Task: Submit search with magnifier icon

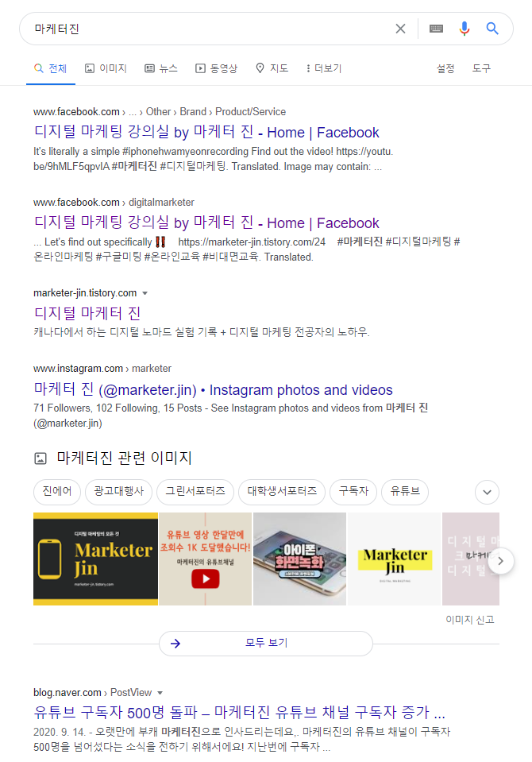Action: click(492, 29)
